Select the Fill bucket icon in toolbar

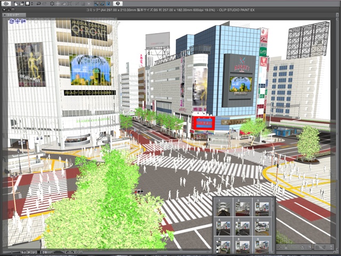point(64,4)
